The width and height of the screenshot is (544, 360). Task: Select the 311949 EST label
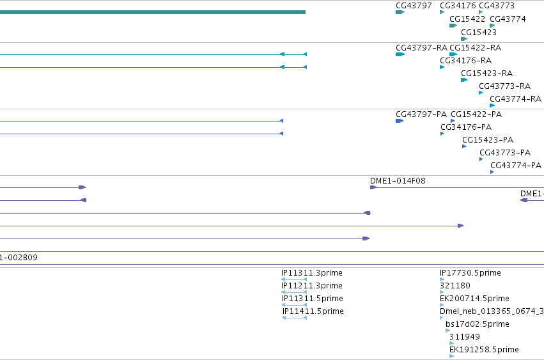click(x=465, y=337)
